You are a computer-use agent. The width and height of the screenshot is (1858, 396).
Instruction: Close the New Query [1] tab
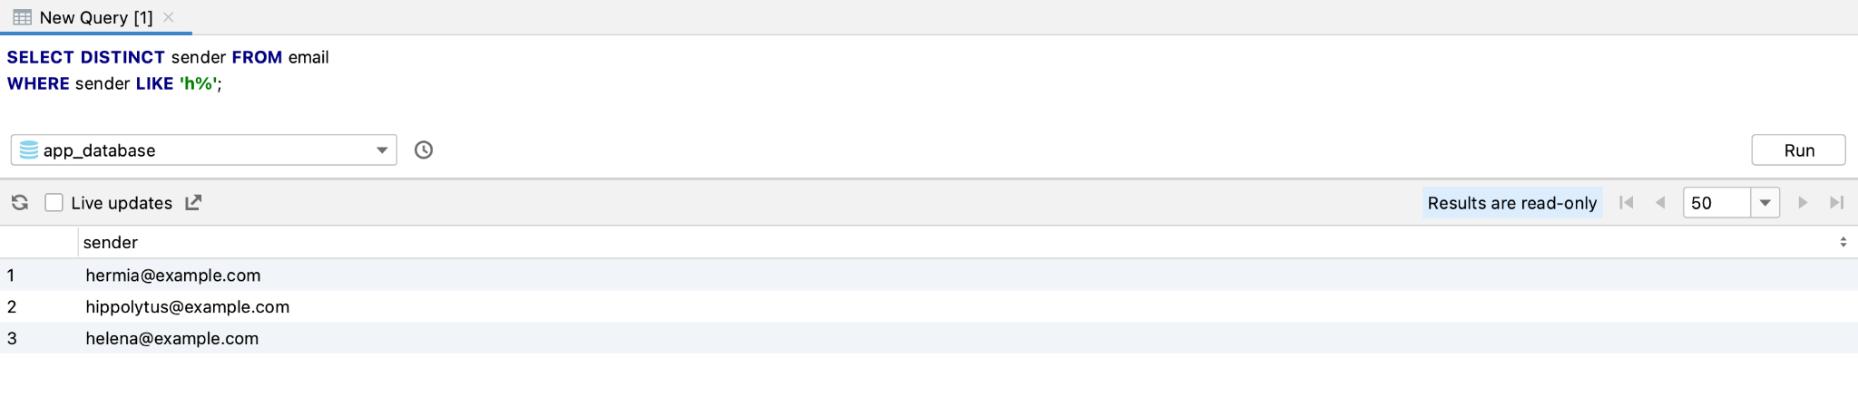point(169,17)
